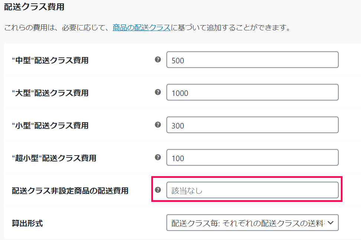
Task: Open the 算出形式 dropdown
Action: [253, 223]
